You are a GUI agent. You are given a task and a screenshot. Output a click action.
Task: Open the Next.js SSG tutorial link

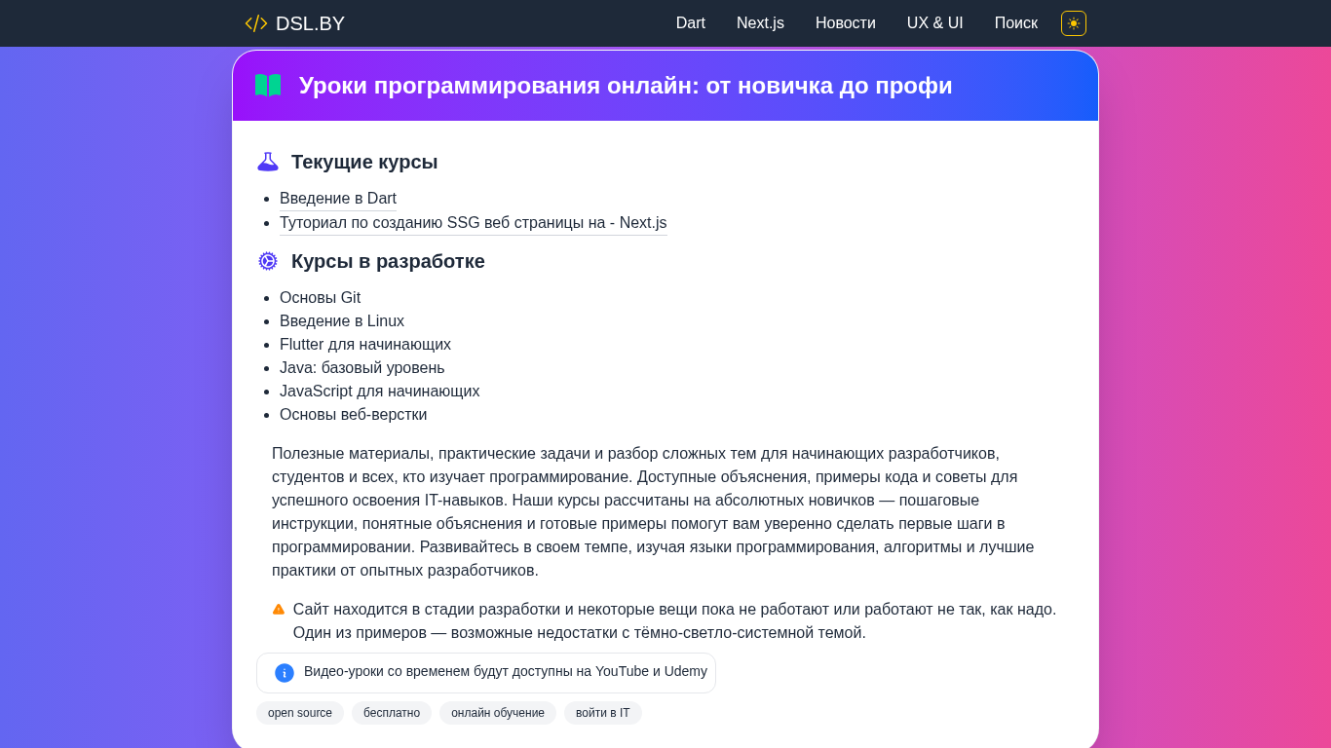coord(473,223)
